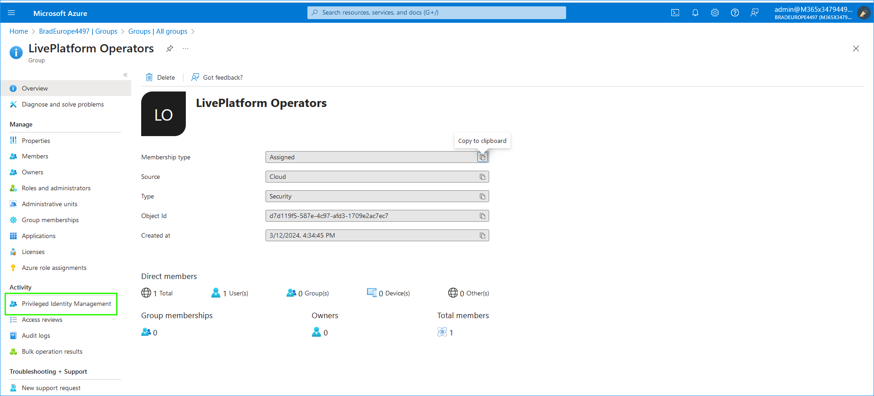This screenshot has height=396, width=874.
Task: Open portal settings gear
Action: pyautogui.click(x=715, y=13)
